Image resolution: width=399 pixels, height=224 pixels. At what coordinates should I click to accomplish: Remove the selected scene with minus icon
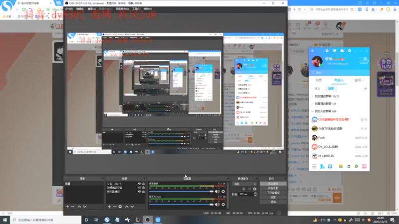[73, 207]
